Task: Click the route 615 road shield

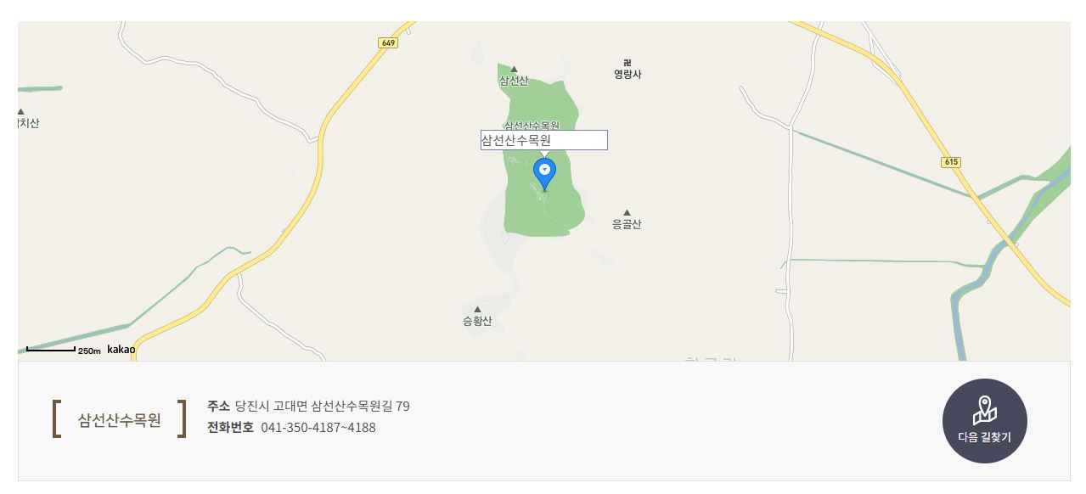Action: tap(951, 162)
